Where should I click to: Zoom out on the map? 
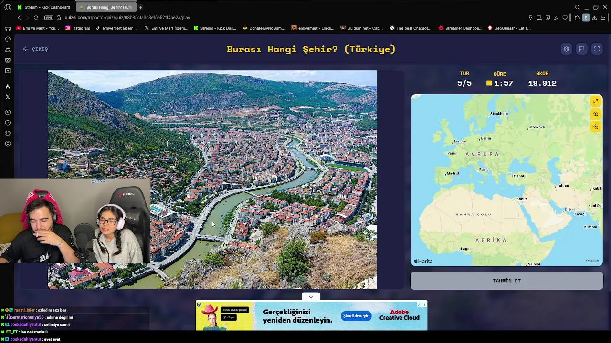(x=596, y=127)
